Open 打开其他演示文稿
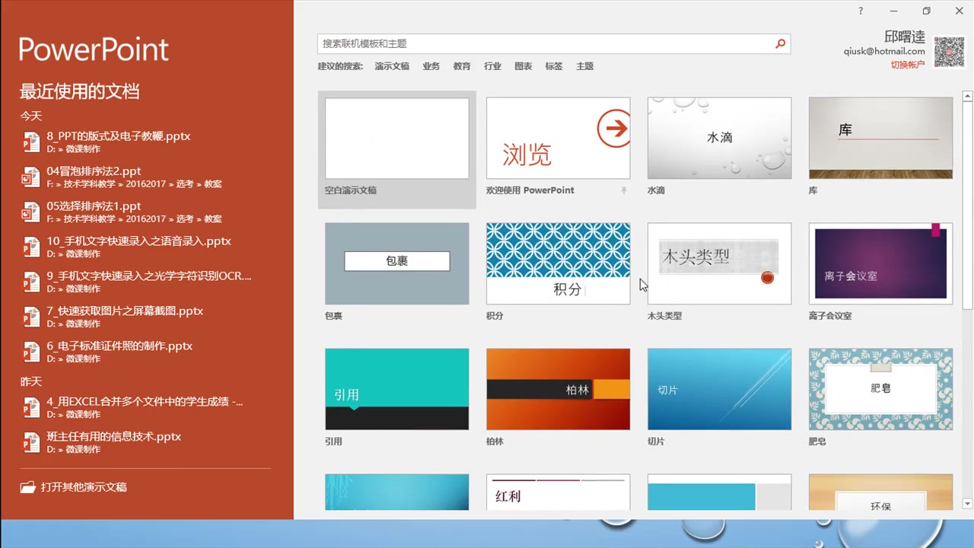The width and height of the screenshot is (974, 548). (84, 486)
